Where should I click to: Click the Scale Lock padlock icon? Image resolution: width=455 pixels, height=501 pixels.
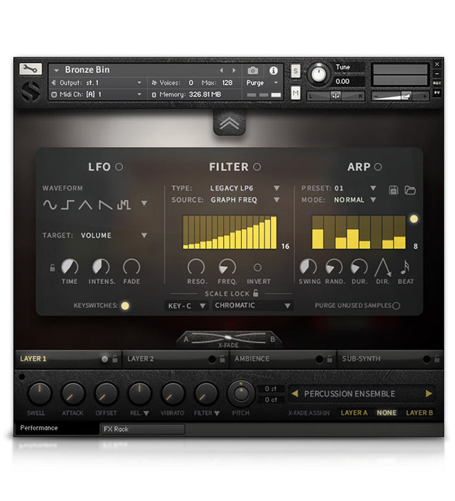[255, 293]
